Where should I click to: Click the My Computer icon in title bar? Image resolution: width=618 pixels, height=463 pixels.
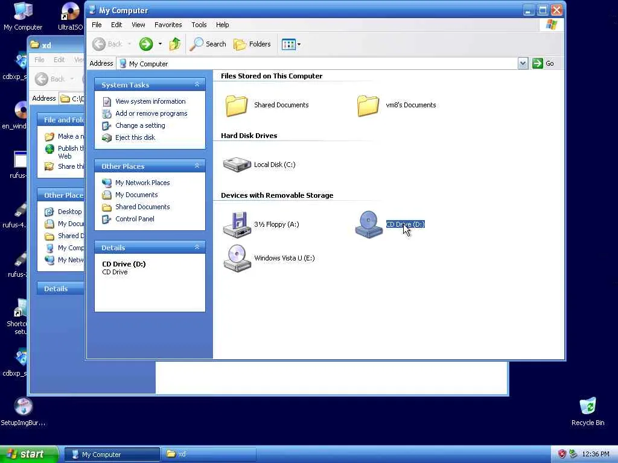pyautogui.click(x=92, y=10)
